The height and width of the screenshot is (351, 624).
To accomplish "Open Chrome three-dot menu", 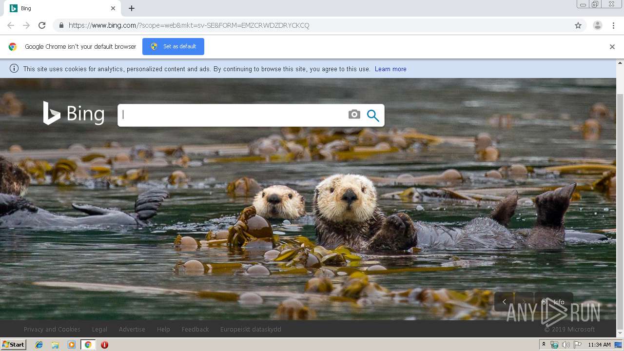I will click(x=613, y=25).
